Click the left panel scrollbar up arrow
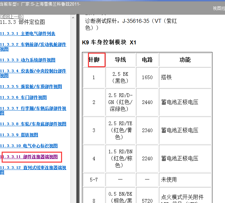This screenshot has height=203, width=225. coord(73,18)
